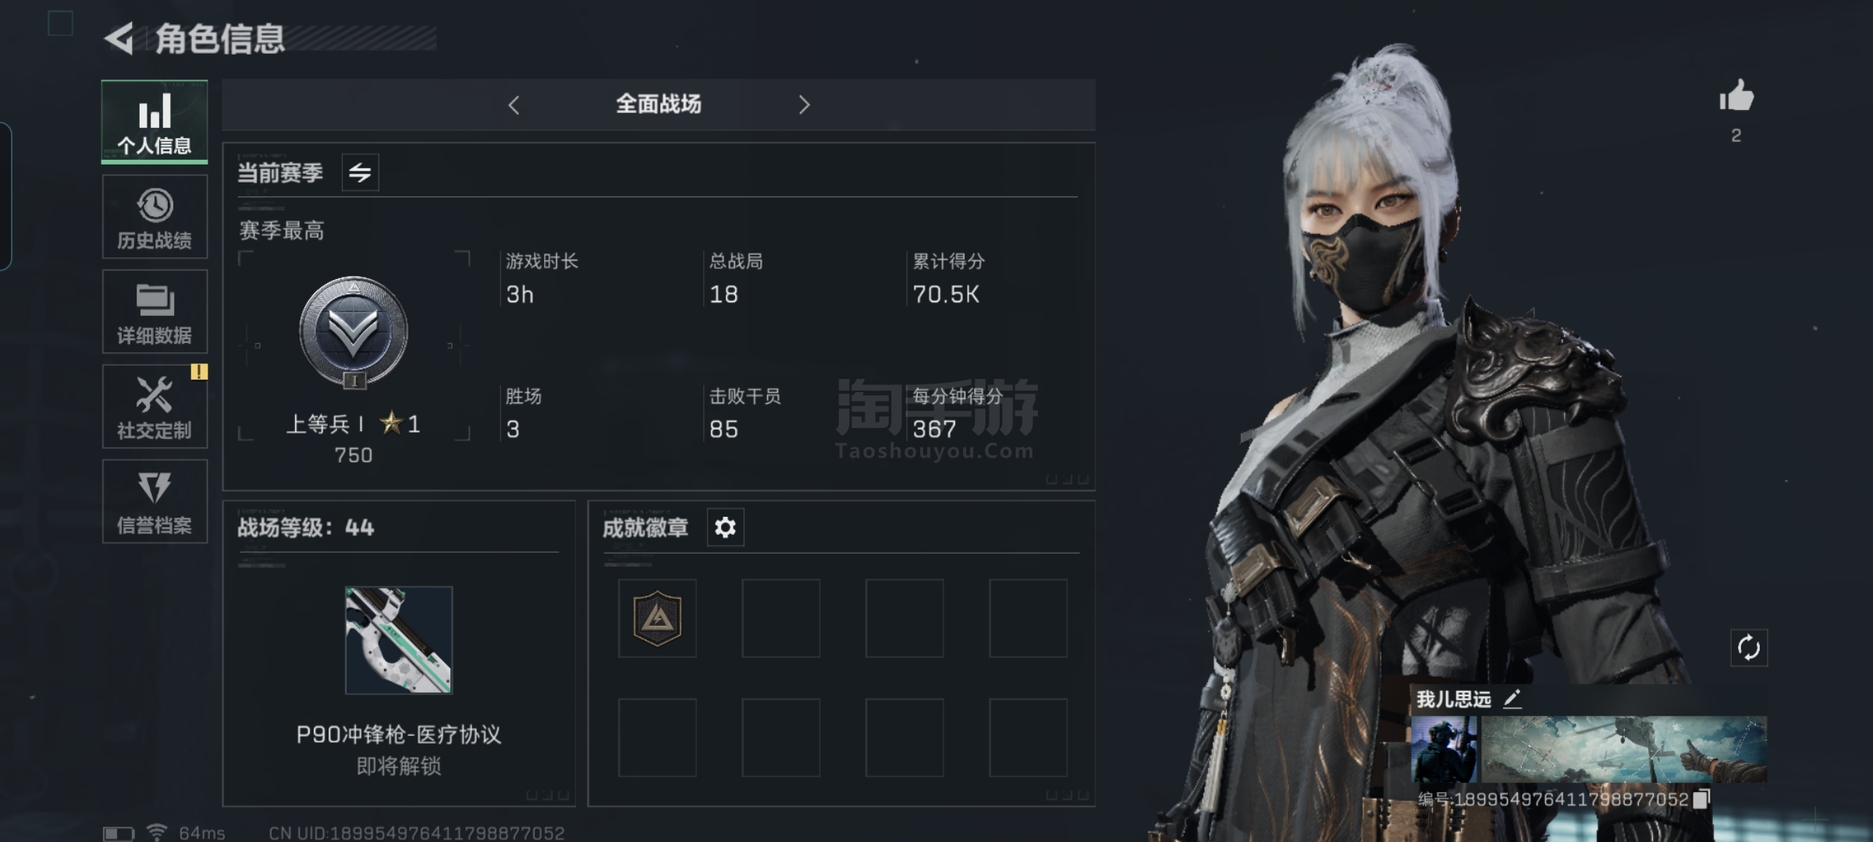Open the 社交定制 social customization tab
This screenshot has width=1873, height=842.
click(x=155, y=406)
